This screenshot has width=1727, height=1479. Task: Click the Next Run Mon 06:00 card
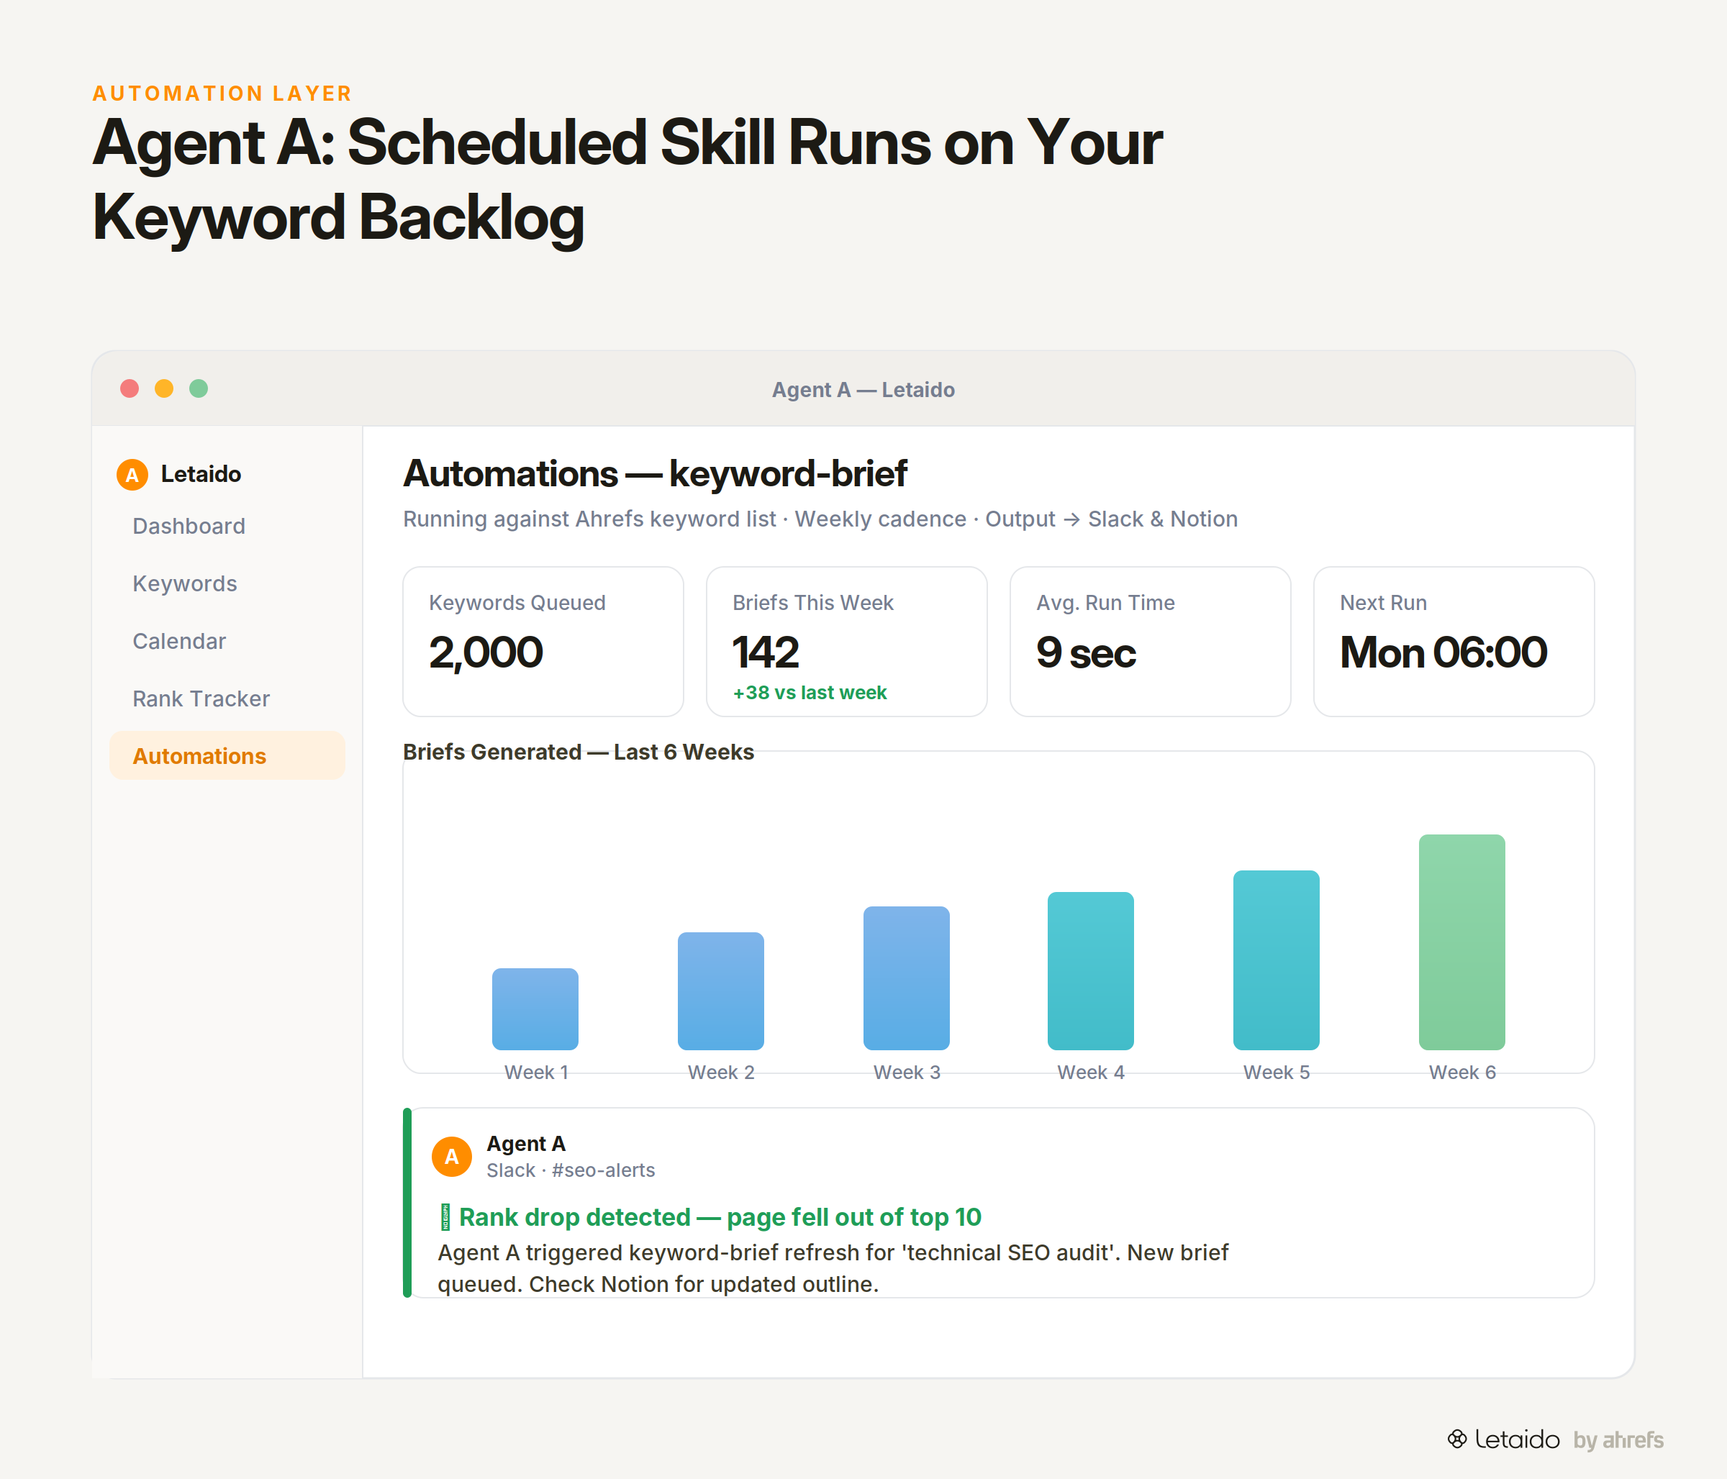1454,642
